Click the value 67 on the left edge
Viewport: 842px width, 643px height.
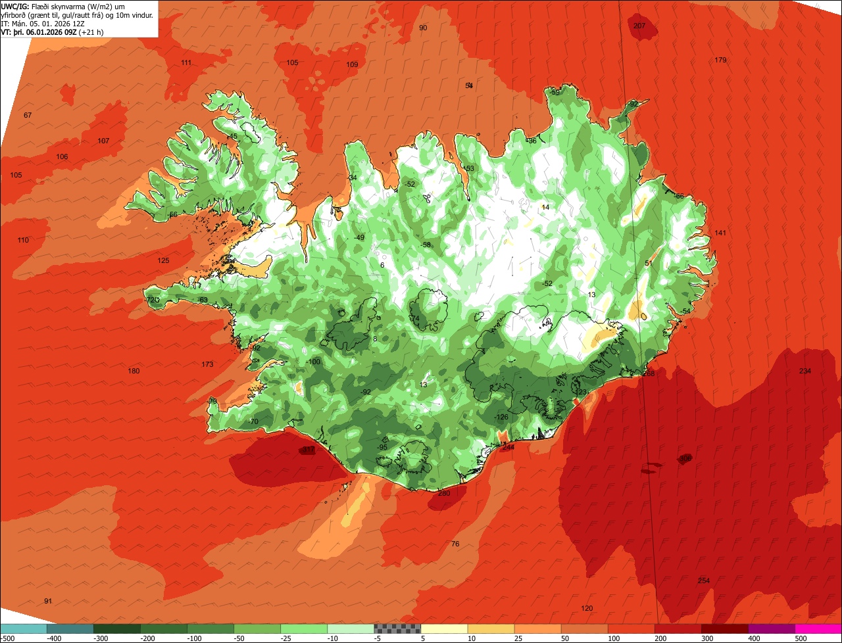(x=28, y=115)
